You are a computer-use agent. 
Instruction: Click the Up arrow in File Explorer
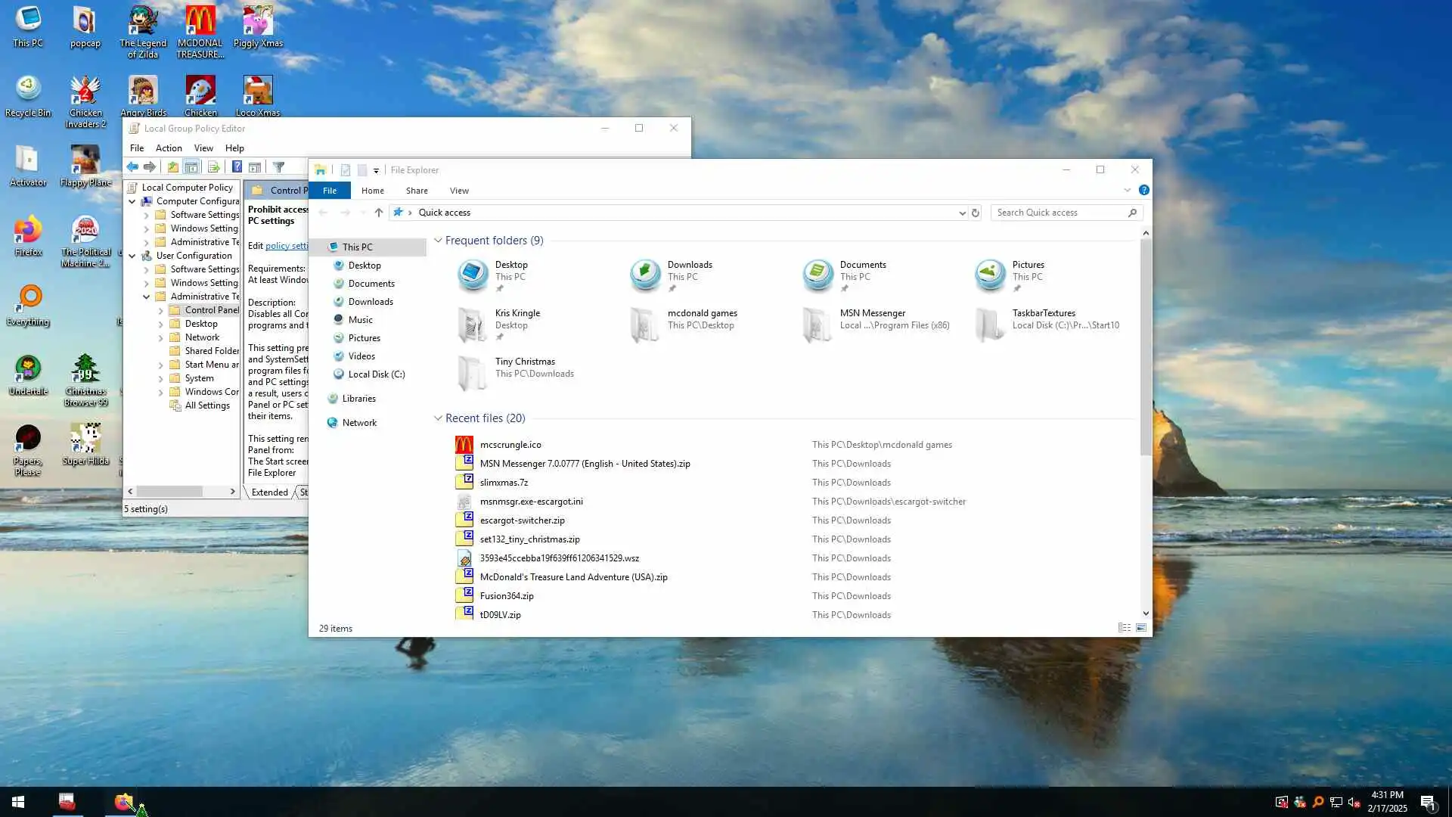coord(379,213)
